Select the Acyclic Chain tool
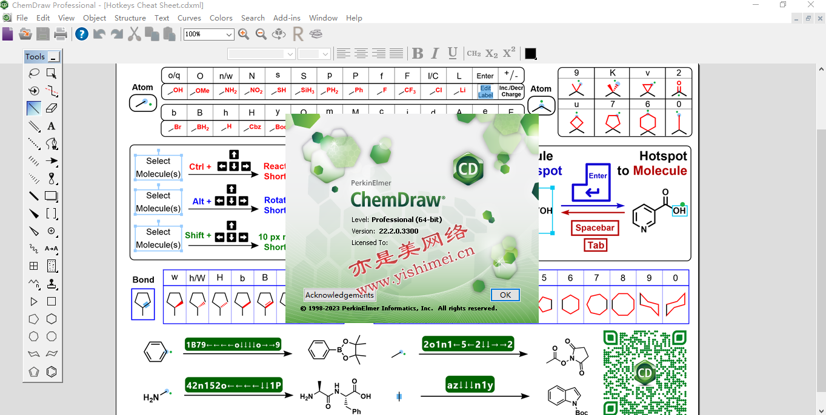Screen dimensions: 826x415 point(34,284)
